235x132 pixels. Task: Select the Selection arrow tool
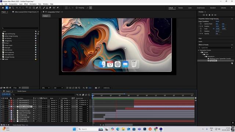7,8
